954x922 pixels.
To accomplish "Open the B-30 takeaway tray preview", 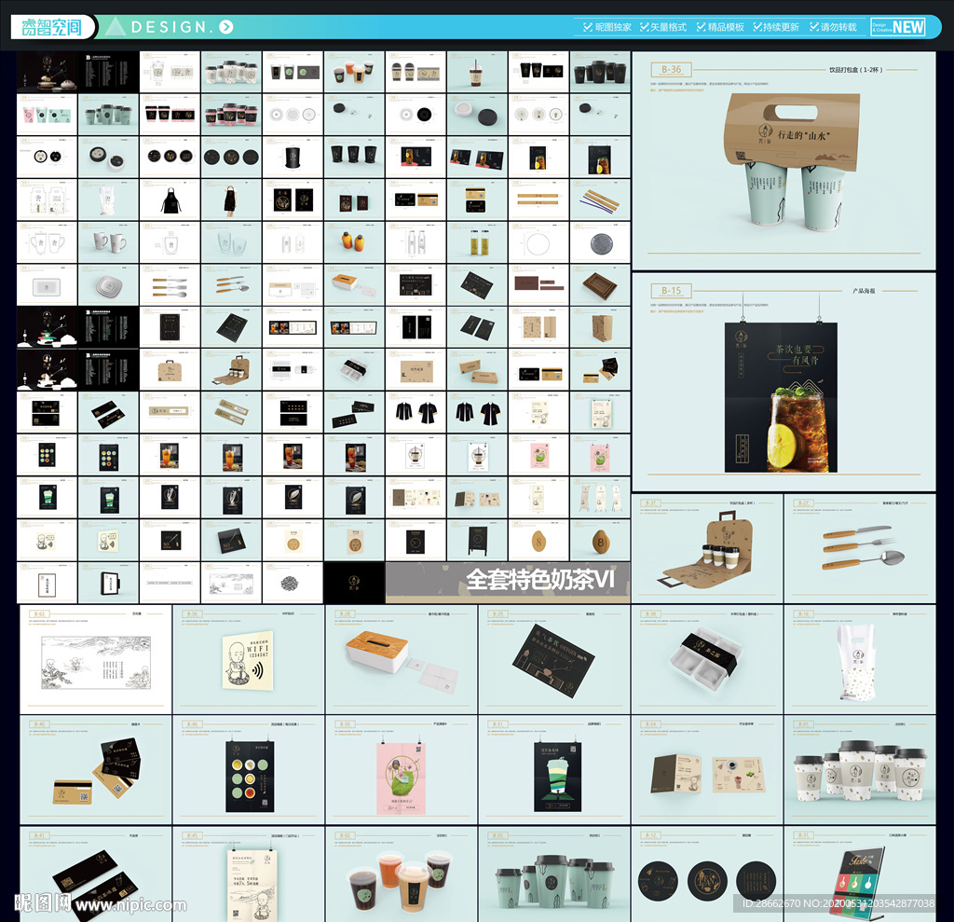I will [707, 659].
